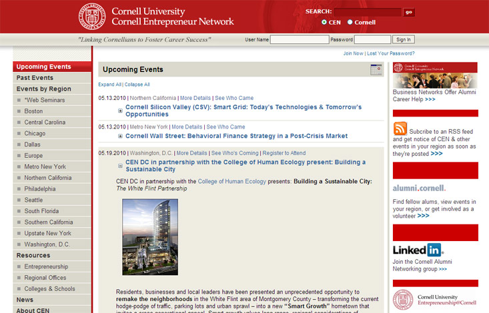Screen dimensions: 489x313
Task: Open the Cornell Silicon Valley Smart Grid title
Action: (243, 111)
